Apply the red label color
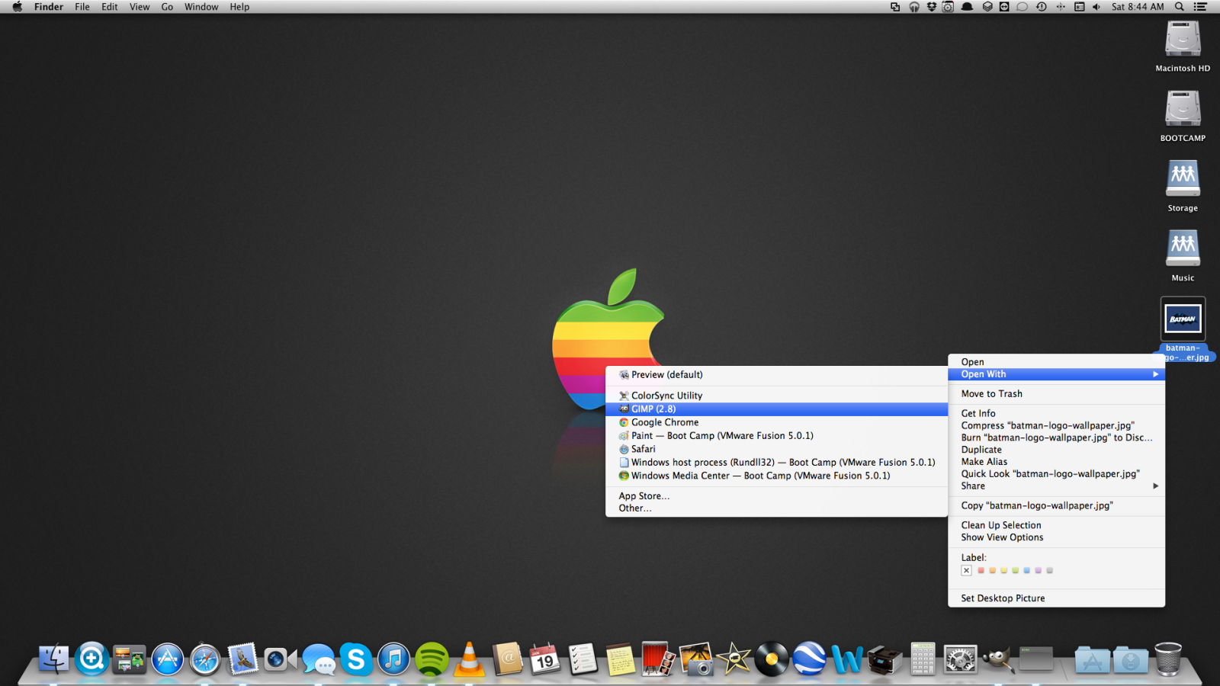 pos(981,570)
